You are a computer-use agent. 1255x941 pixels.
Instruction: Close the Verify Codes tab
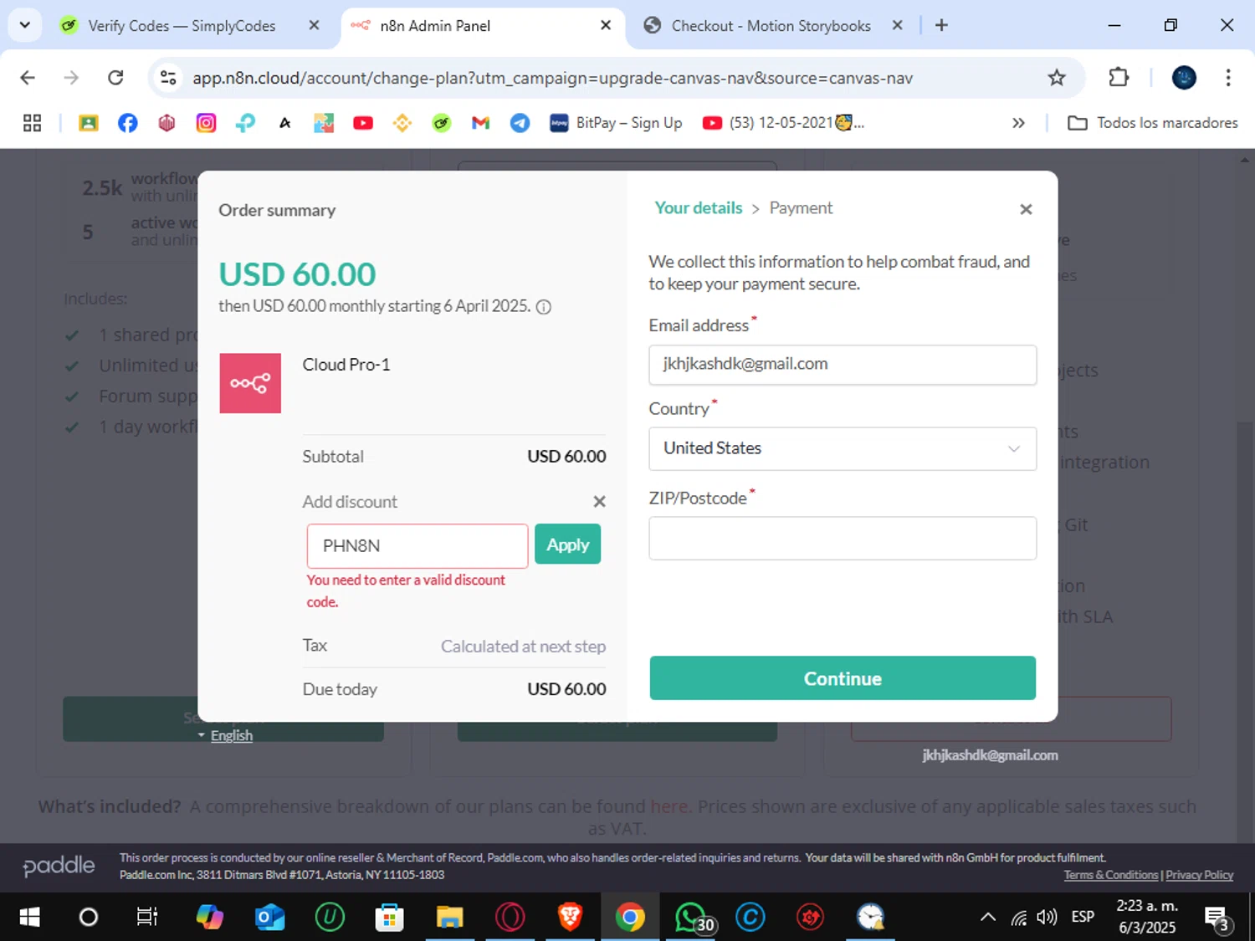pyautogui.click(x=314, y=25)
